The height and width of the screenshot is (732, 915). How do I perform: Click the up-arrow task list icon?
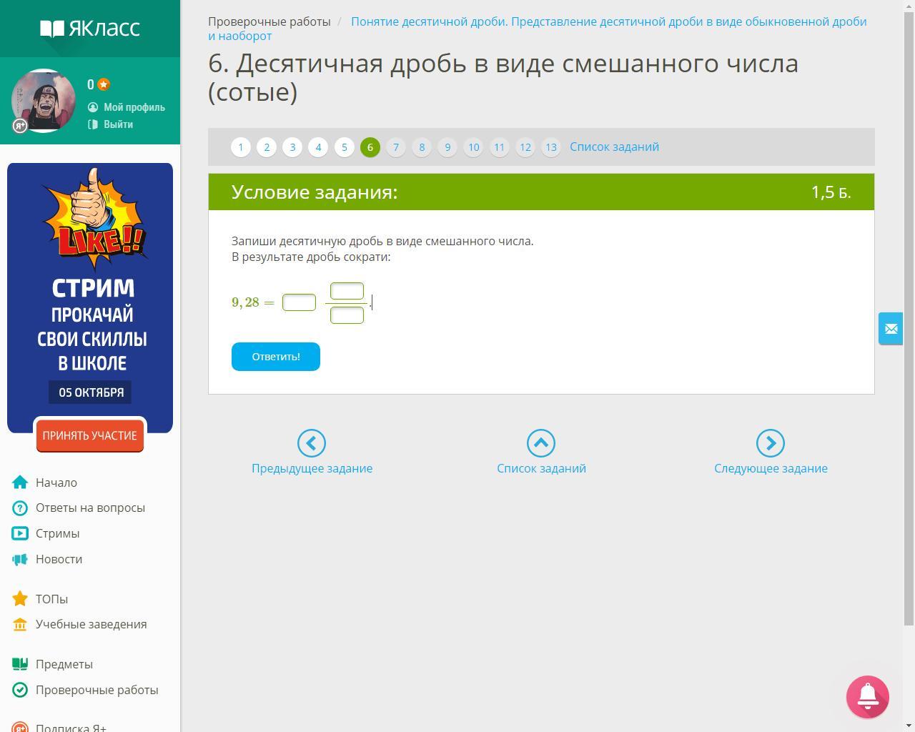[x=541, y=443]
